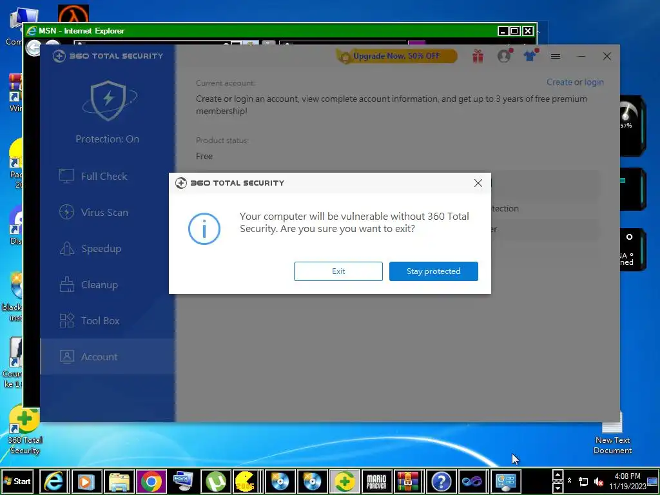The width and height of the screenshot is (660, 495).
Task: Open Windows Media Player from the taskbar
Action: click(87, 481)
